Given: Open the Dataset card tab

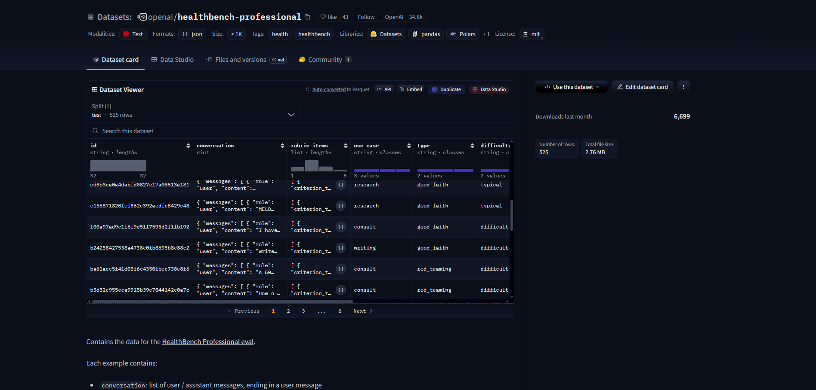Looking at the screenshot, I should (116, 60).
